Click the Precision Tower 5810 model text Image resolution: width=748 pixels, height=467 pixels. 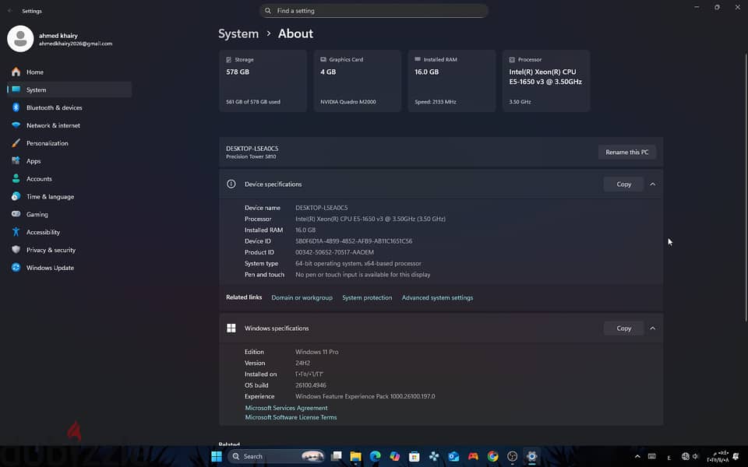251,156
